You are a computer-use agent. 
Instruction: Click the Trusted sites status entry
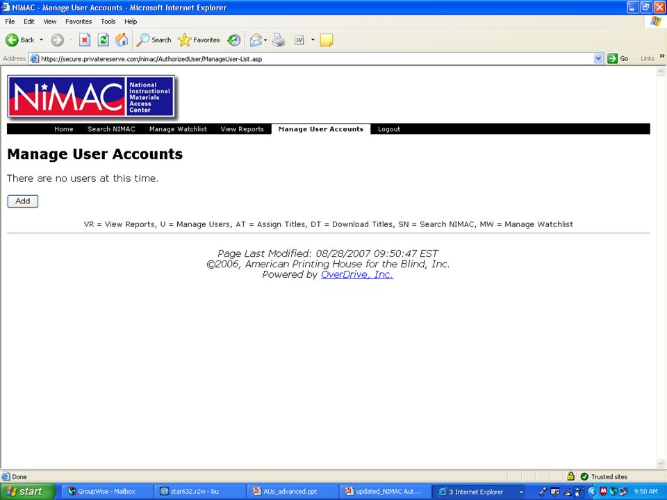coord(604,476)
